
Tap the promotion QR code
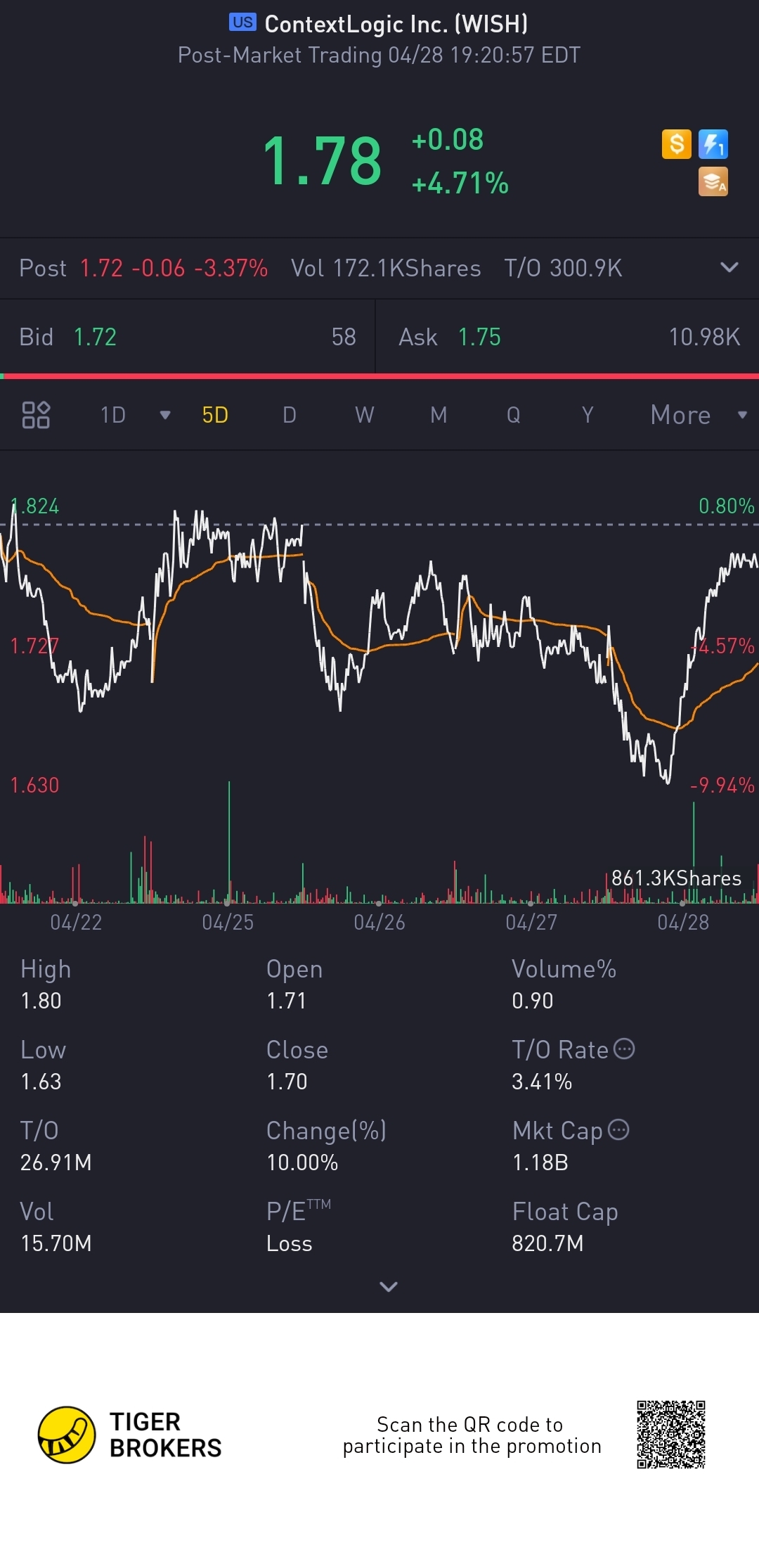pyautogui.click(x=671, y=1435)
